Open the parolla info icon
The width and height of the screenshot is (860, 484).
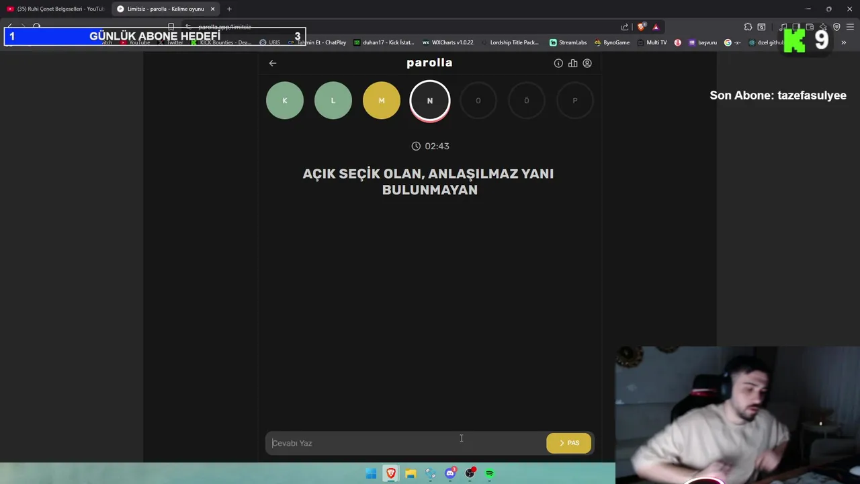558,63
